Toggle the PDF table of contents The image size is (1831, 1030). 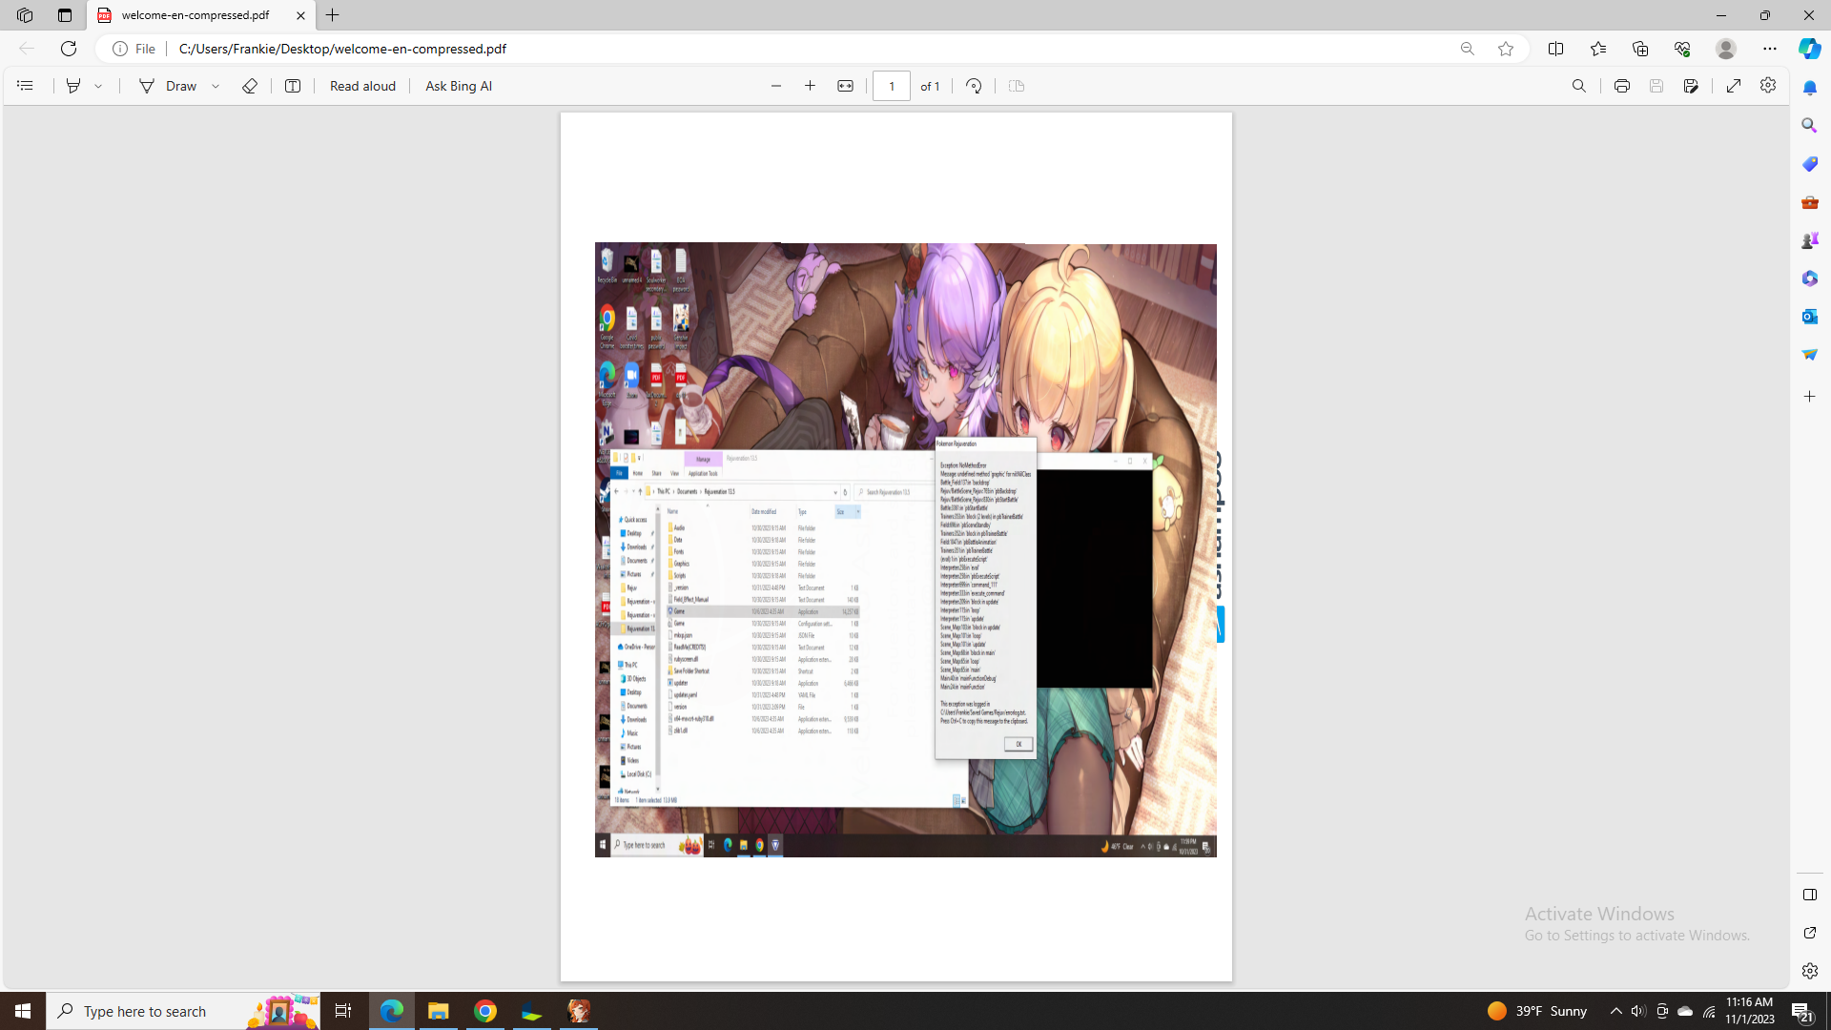tap(25, 86)
